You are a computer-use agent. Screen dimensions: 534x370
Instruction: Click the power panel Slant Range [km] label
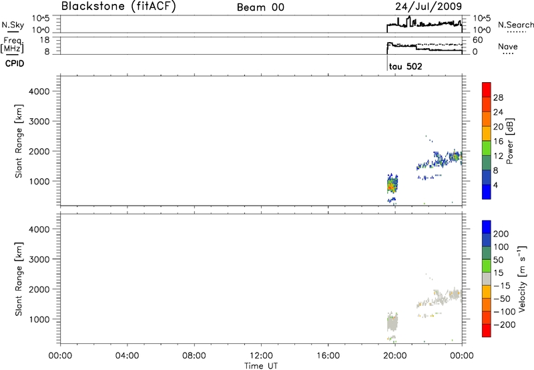(19, 141)
